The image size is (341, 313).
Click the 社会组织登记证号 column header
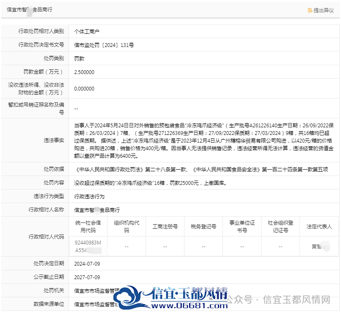280,226
